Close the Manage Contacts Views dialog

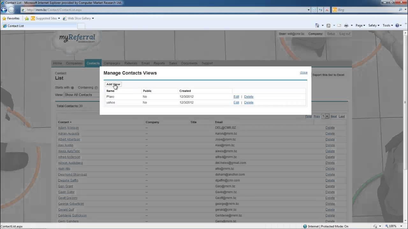pyautogui.click(x=303, y=73)
